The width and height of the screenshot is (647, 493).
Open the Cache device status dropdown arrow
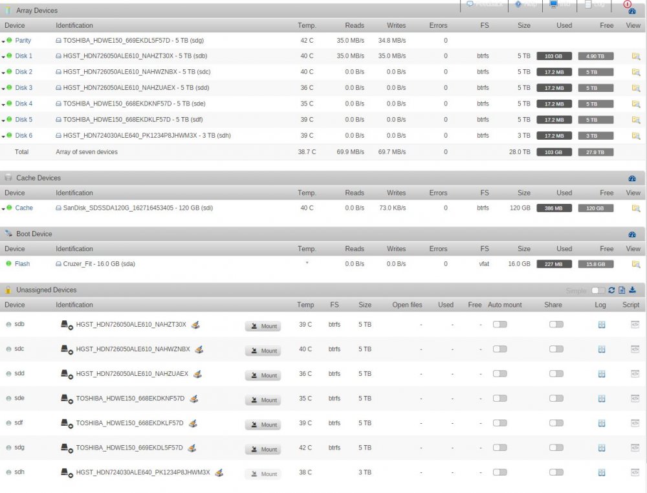tap(3, 209)
